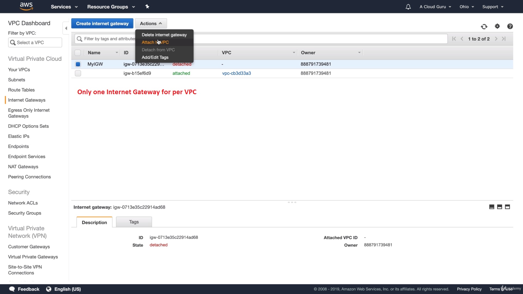This screenshot has height=294, width=523.
Task: Switch to the Tags tab
Action: point(134,222)
